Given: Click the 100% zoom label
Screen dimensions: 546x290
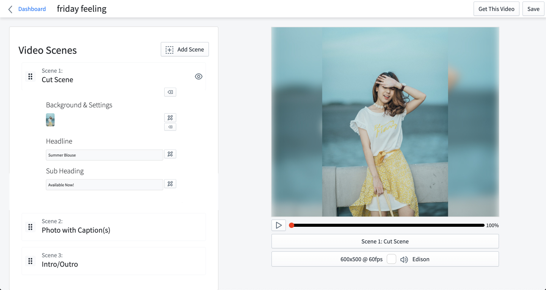Looking at the screenshot, I should 492,225.
